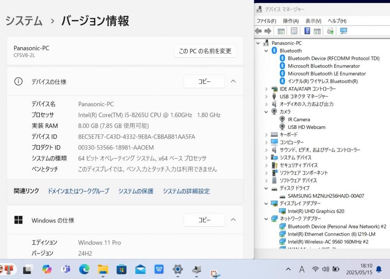Image resolution: width=390 pixels, height=279 pixels.
Task: Open the ファイル(F) menu
Action: tap(266, 21)
